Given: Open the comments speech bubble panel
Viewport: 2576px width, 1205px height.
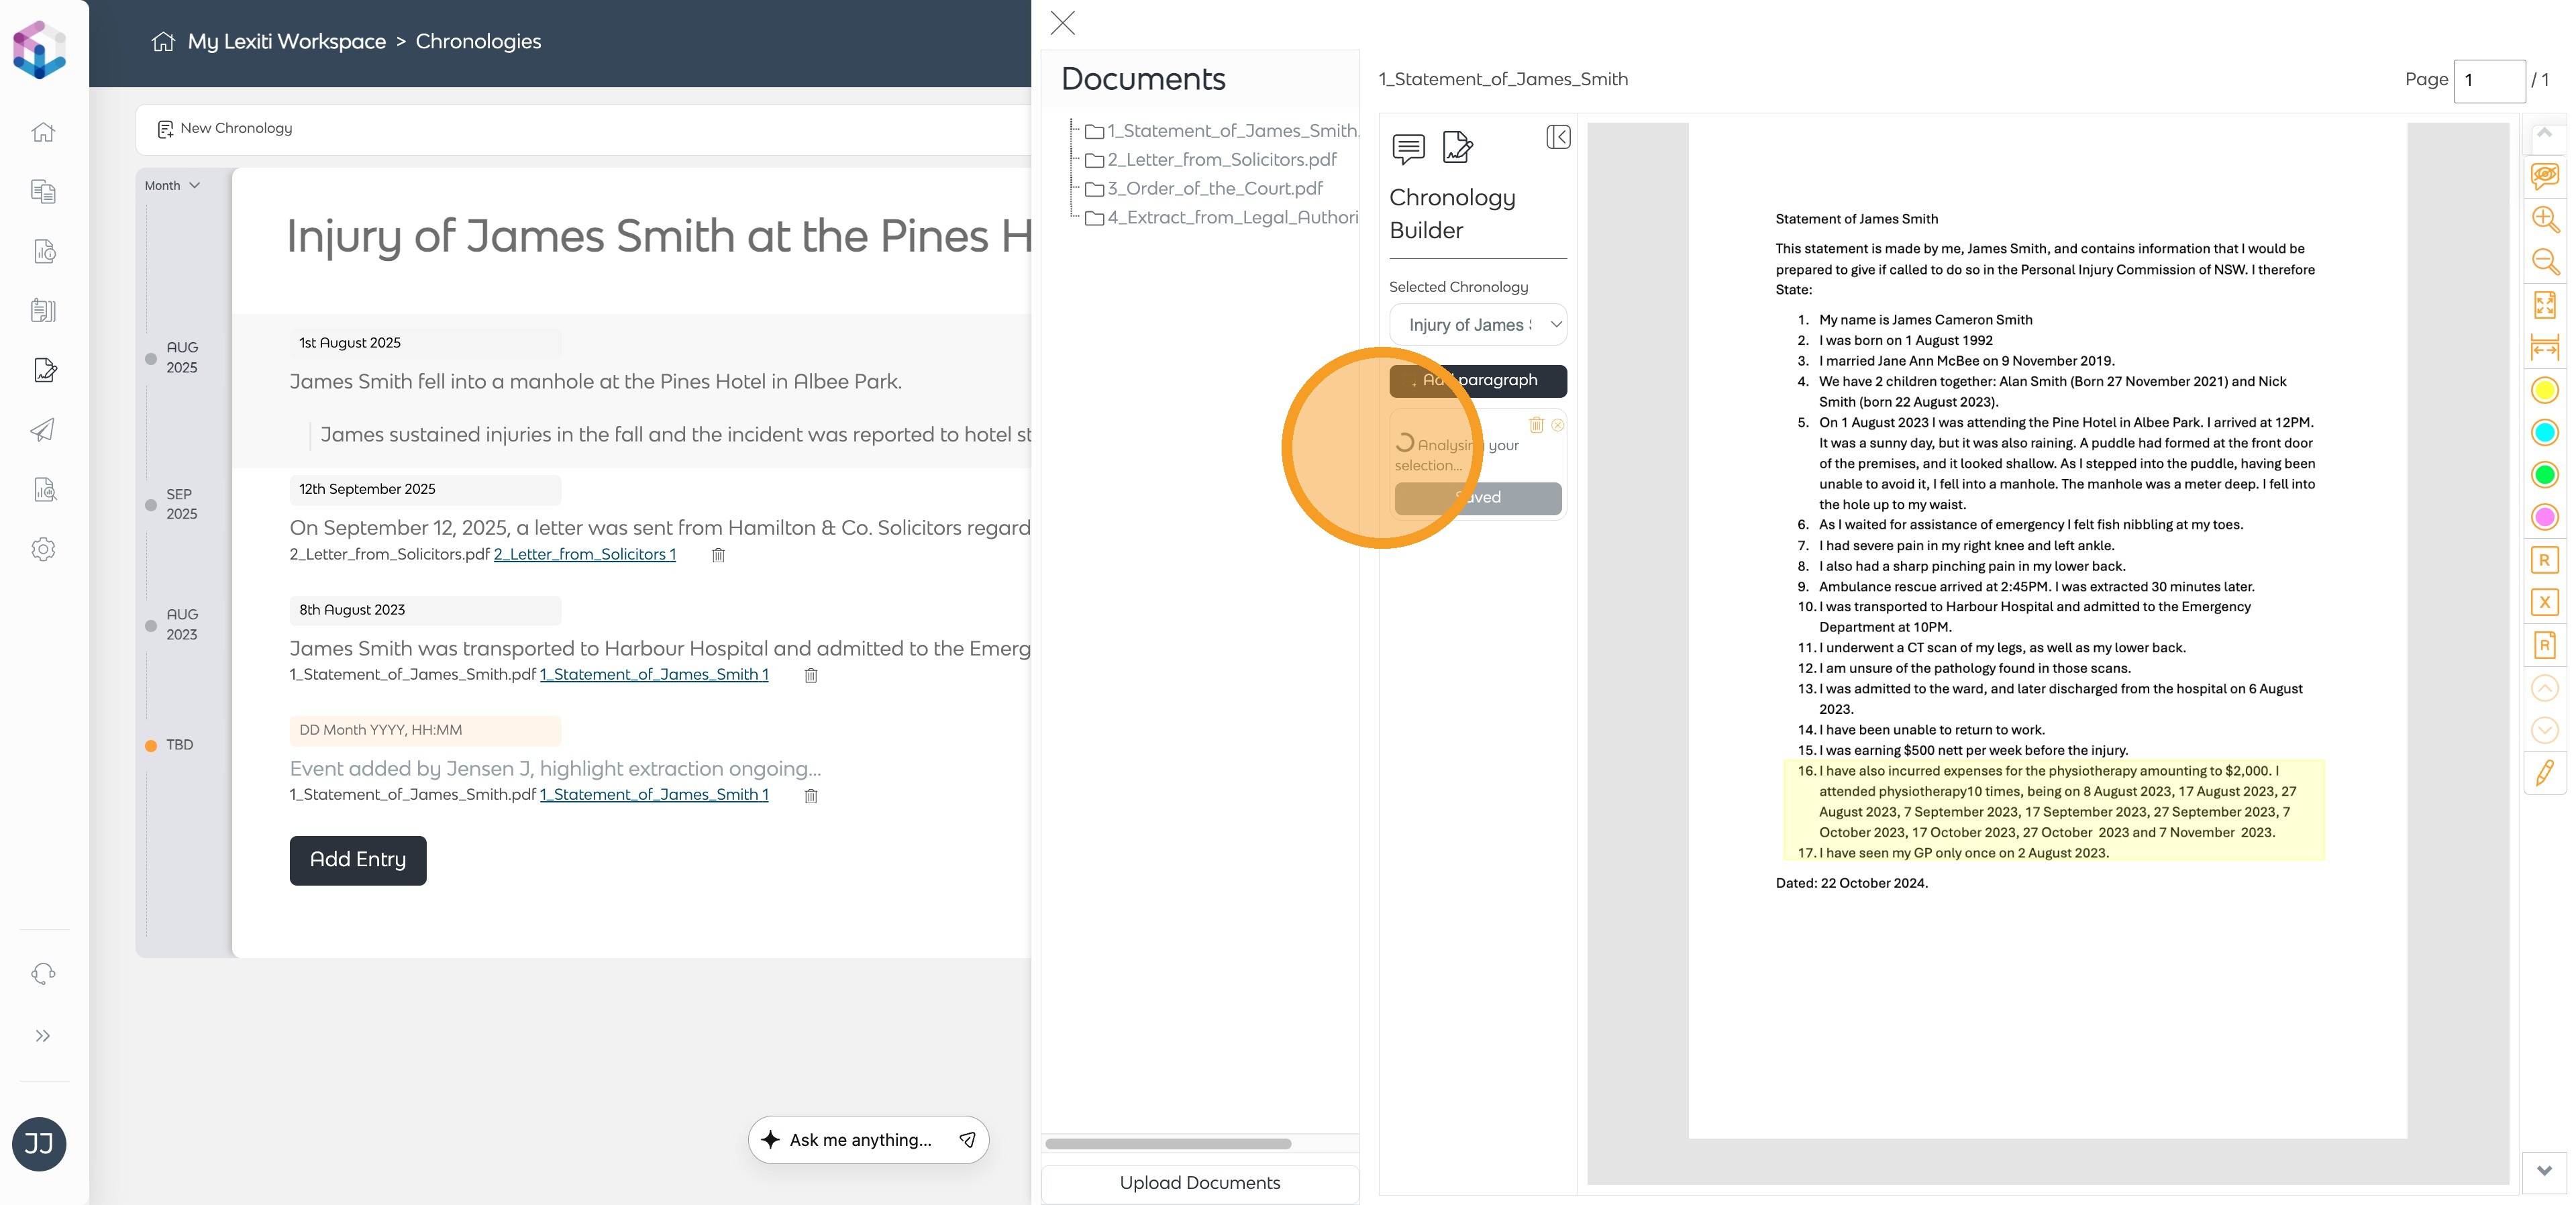Looking at the screenshot, I should click(1408, 148).
